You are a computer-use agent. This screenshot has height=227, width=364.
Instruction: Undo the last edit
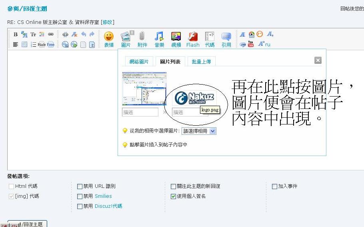pyautogui.click(x=83, y=34)
